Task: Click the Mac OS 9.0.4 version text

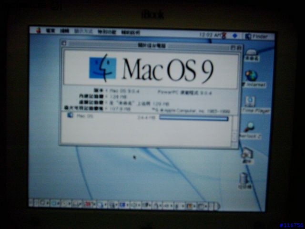Action: pos(124,91)
